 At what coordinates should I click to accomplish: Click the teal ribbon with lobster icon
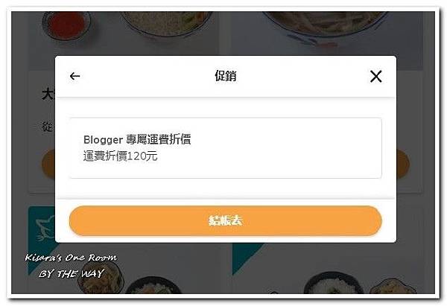[x=42, y=228]
